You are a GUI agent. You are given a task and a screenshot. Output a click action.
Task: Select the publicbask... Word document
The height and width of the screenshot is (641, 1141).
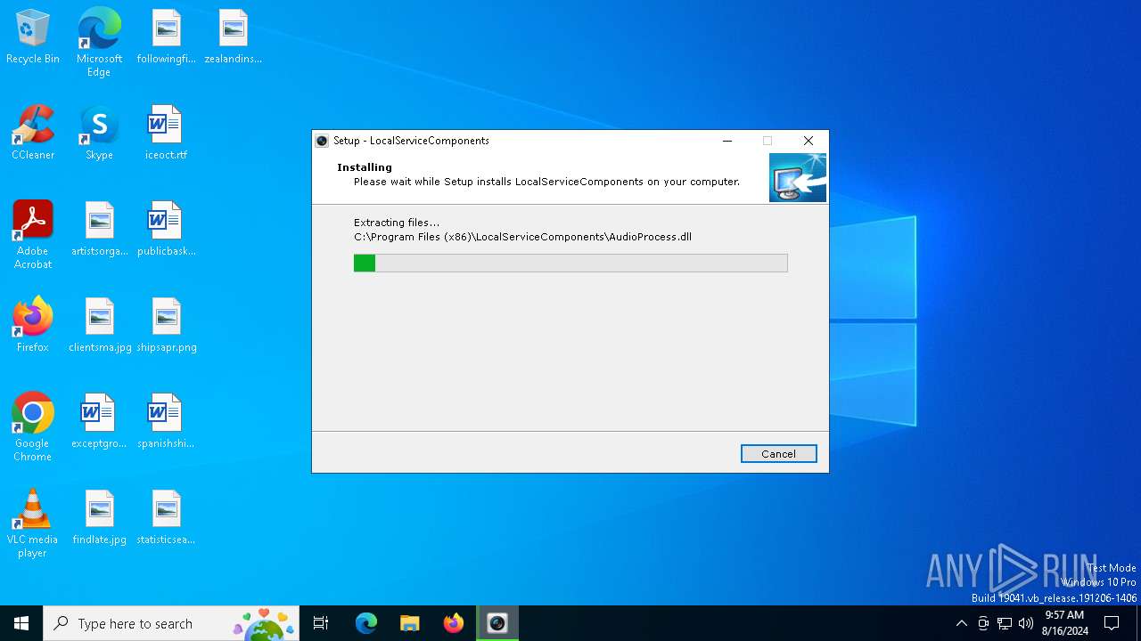[166, 230]
